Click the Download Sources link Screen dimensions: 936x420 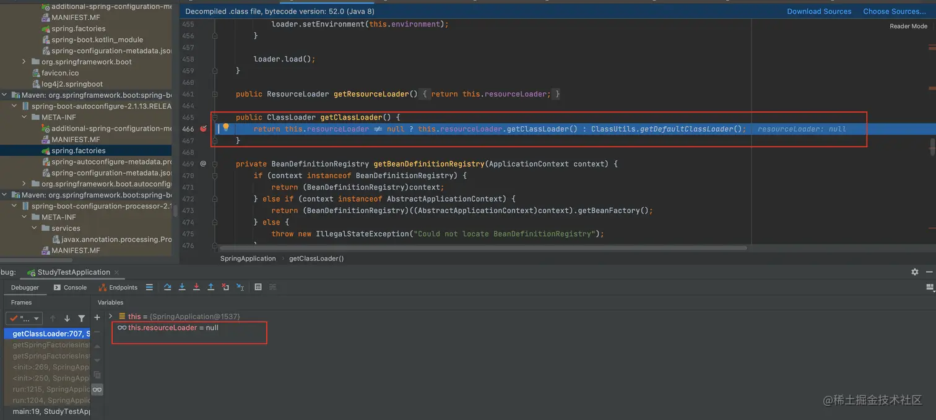point(819,11)
